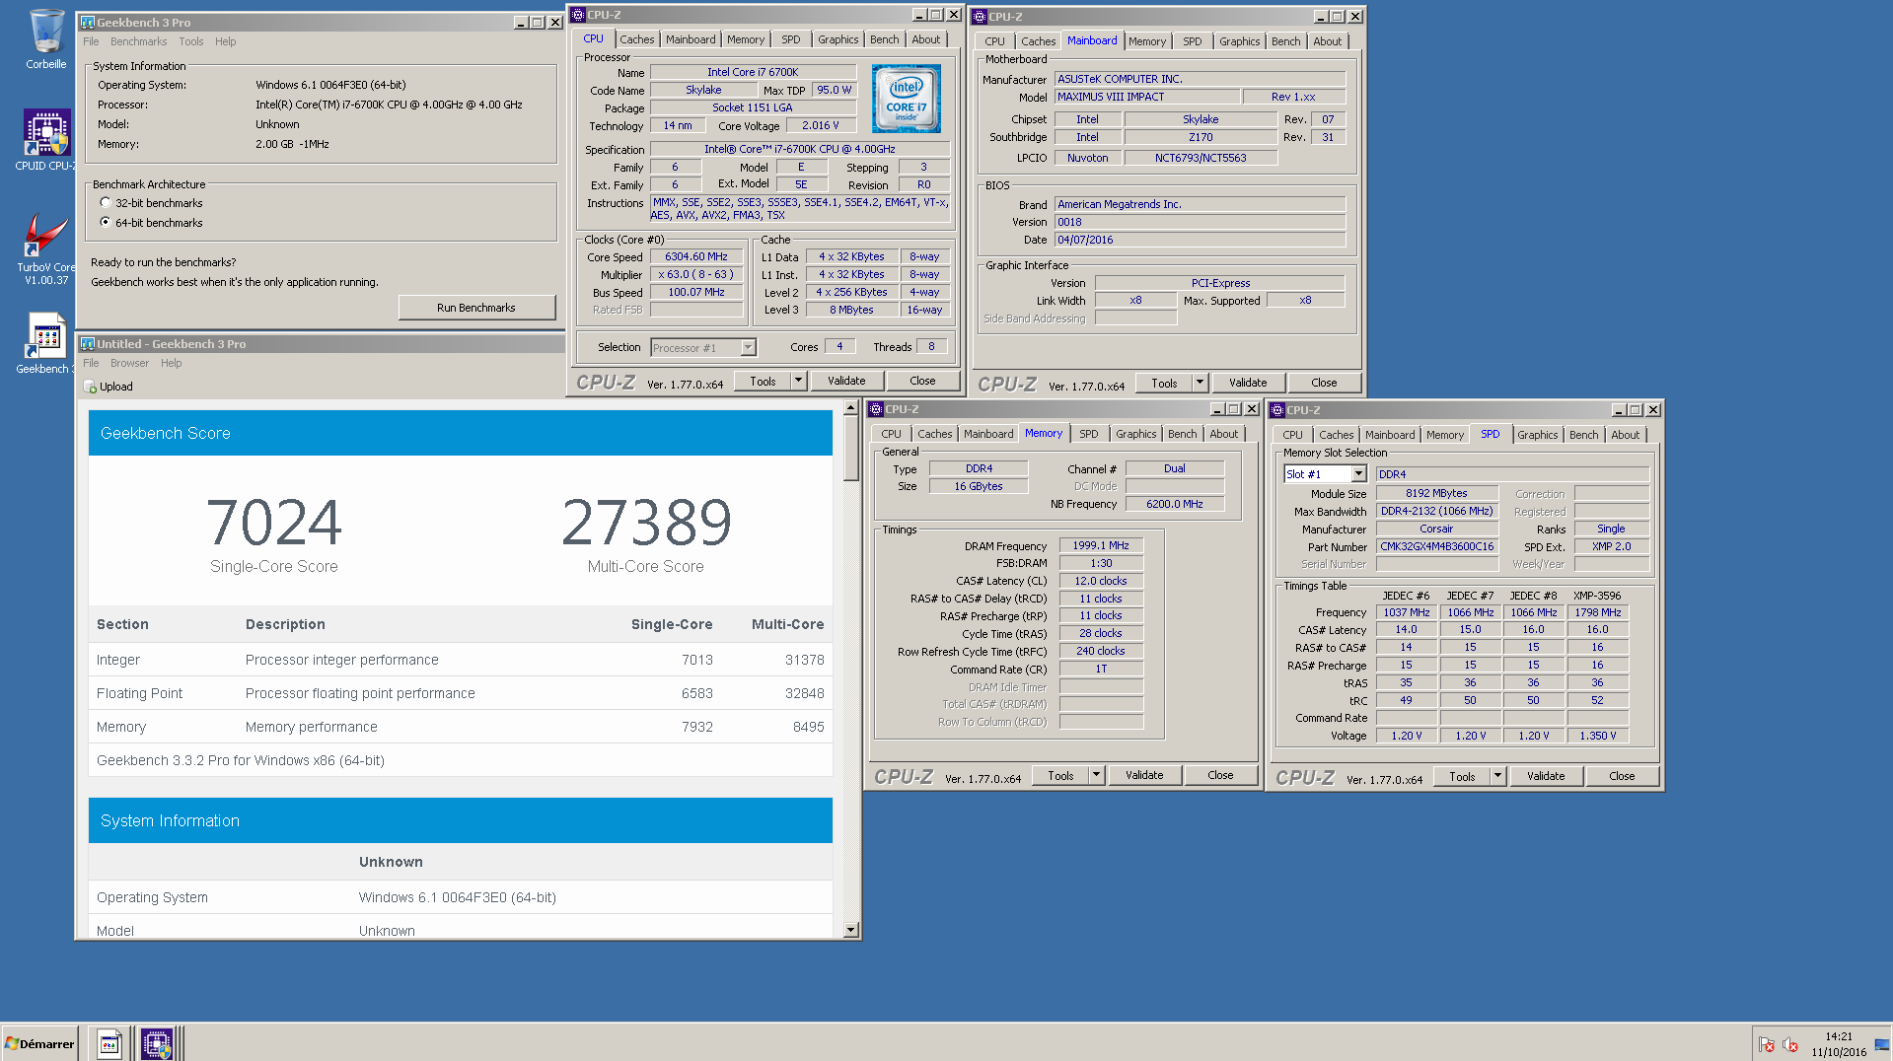Open File menu in Geekbench results window

click(91, 363)
